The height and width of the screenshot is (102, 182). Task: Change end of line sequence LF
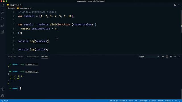point(136,101)
